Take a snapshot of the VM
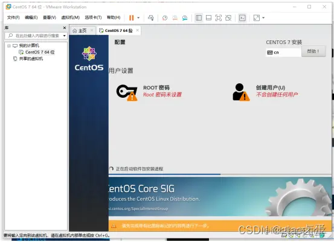334x242 pixels. tap(165, 18)
